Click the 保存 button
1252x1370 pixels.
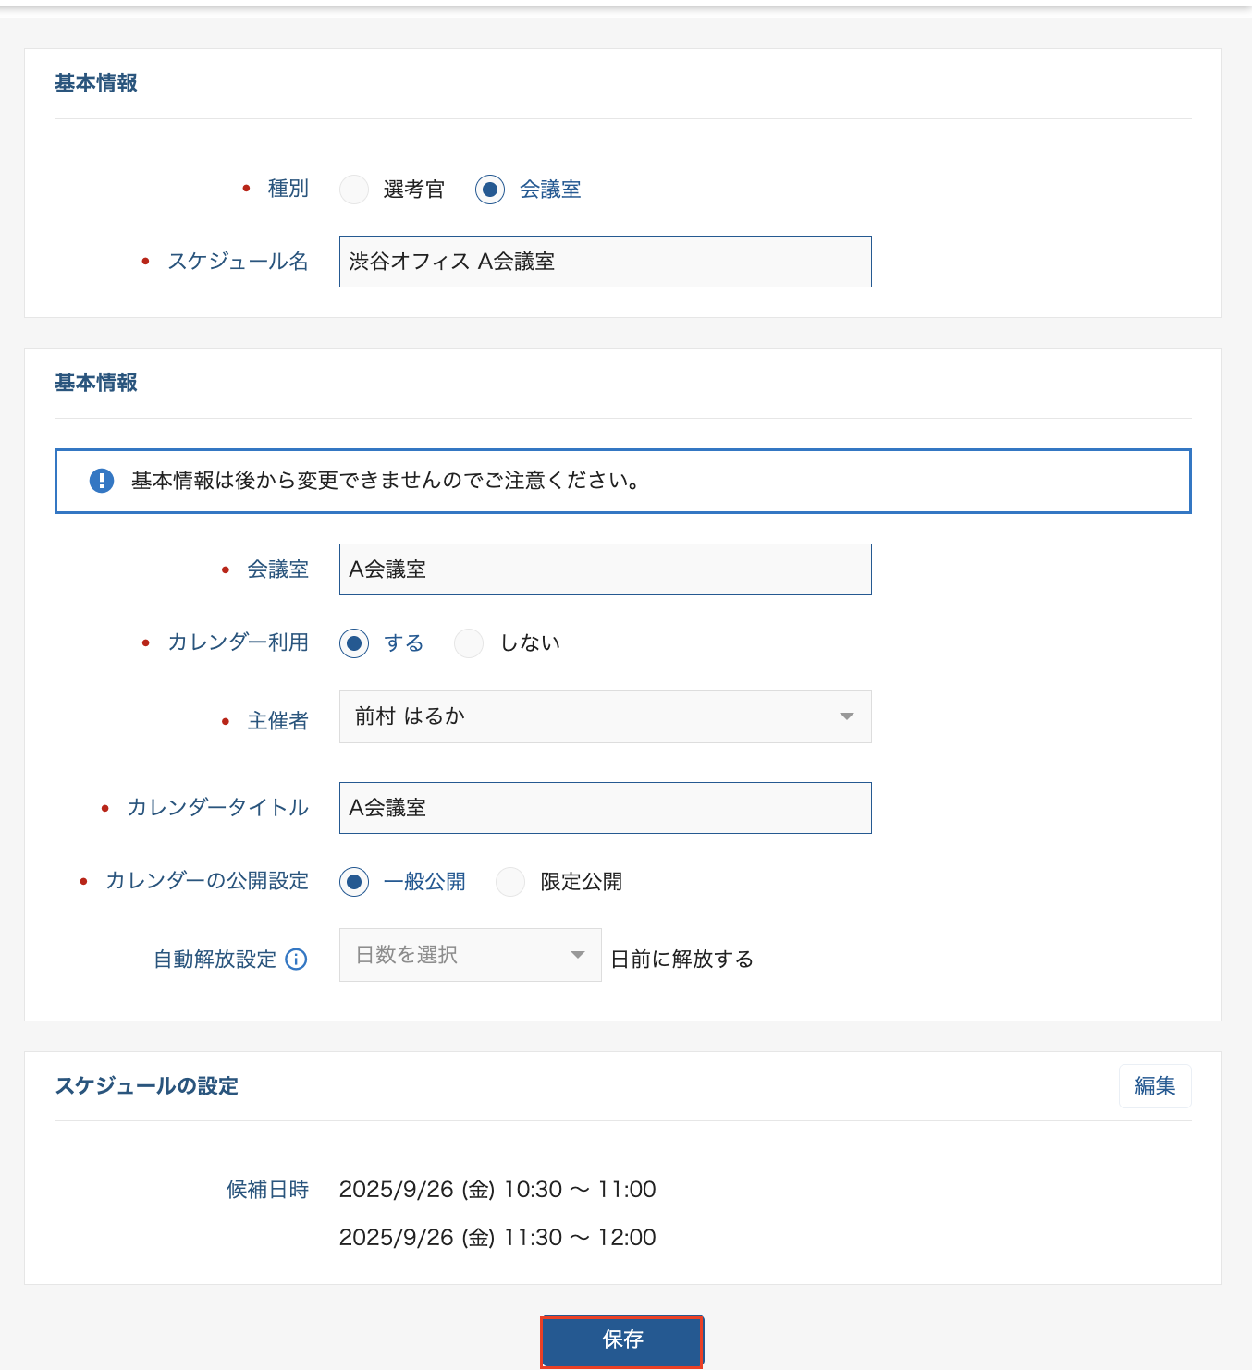pyautogui.click(x=622, y=1339)
